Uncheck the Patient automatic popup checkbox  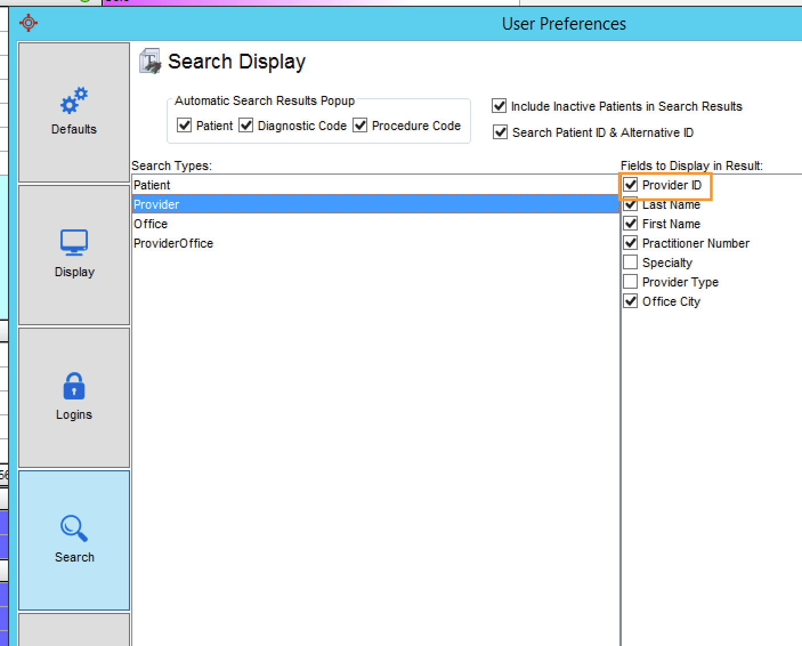pos(184,125)
